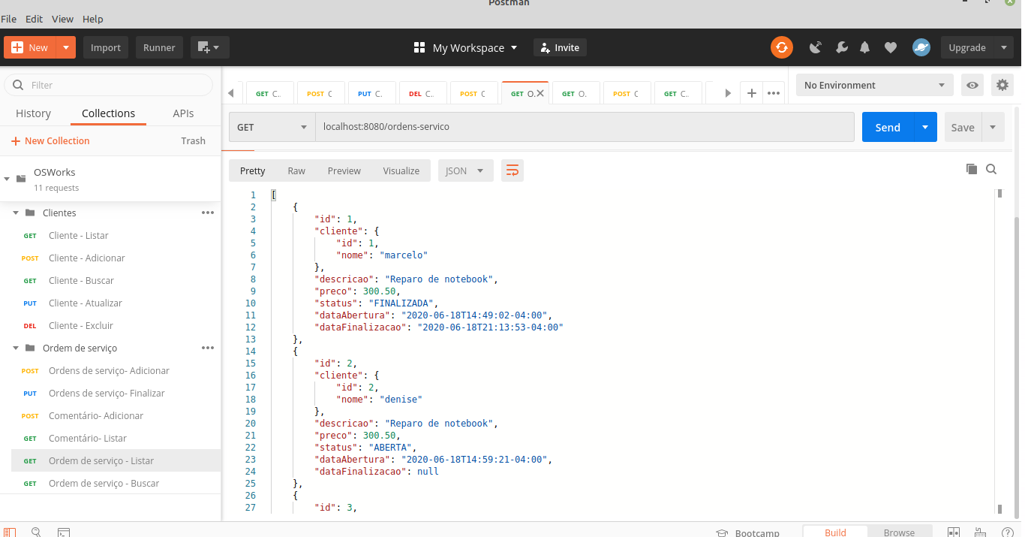Open Find and Replace in status bar
Viewport: 1025px width, 537px height.
pyautogui.click(x=36, y=532)
